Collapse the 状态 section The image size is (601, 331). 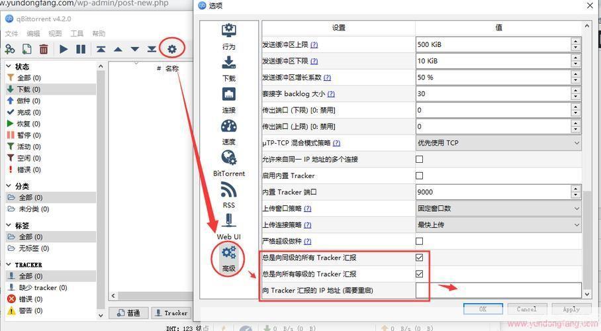tap(9, 66)
